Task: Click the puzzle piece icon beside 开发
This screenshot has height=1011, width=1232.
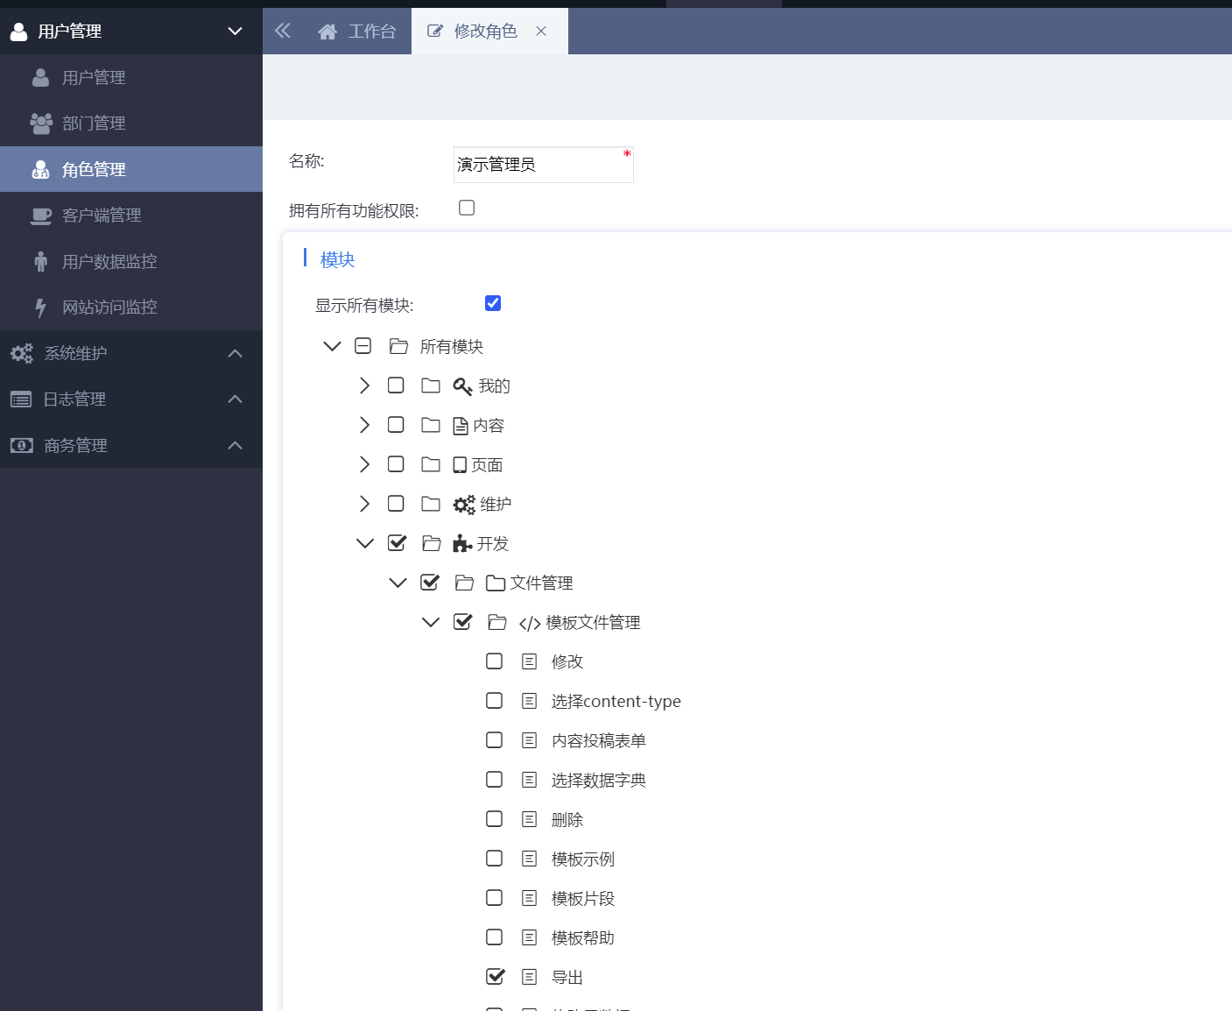Action: [462, 544]
